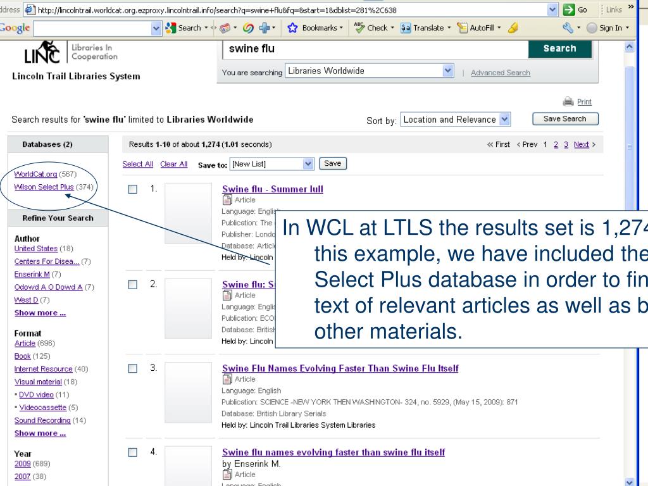Refine by author Enserink M
This screenshot has width=648, height=486.
tap(32, 274)
